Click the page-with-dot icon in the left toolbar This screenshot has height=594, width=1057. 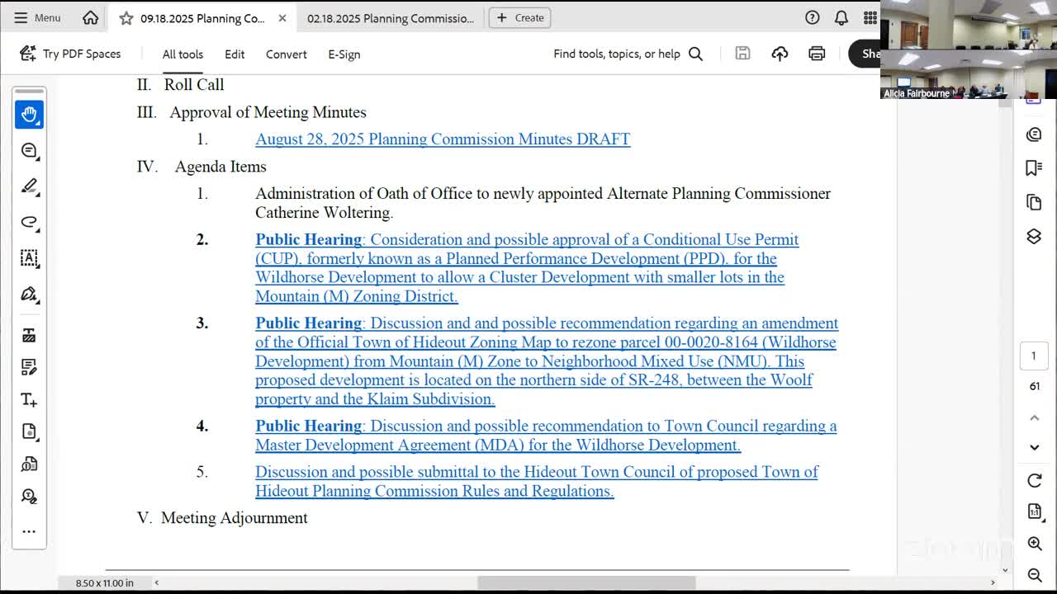pos(30,431)
